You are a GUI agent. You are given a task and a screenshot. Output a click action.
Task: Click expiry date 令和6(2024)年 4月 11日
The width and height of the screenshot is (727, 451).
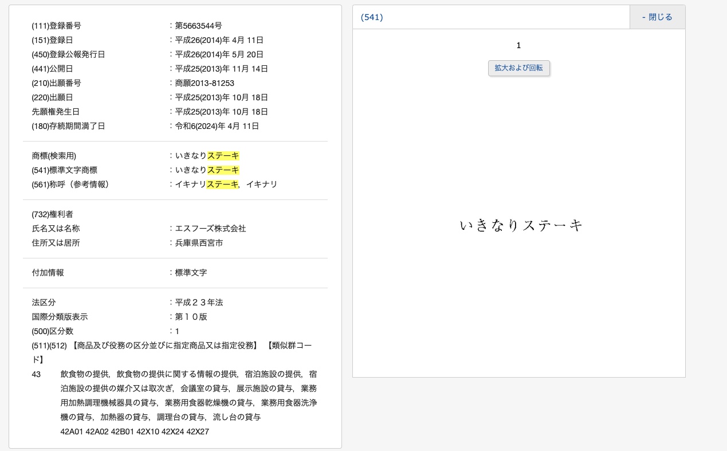(217, 126)
